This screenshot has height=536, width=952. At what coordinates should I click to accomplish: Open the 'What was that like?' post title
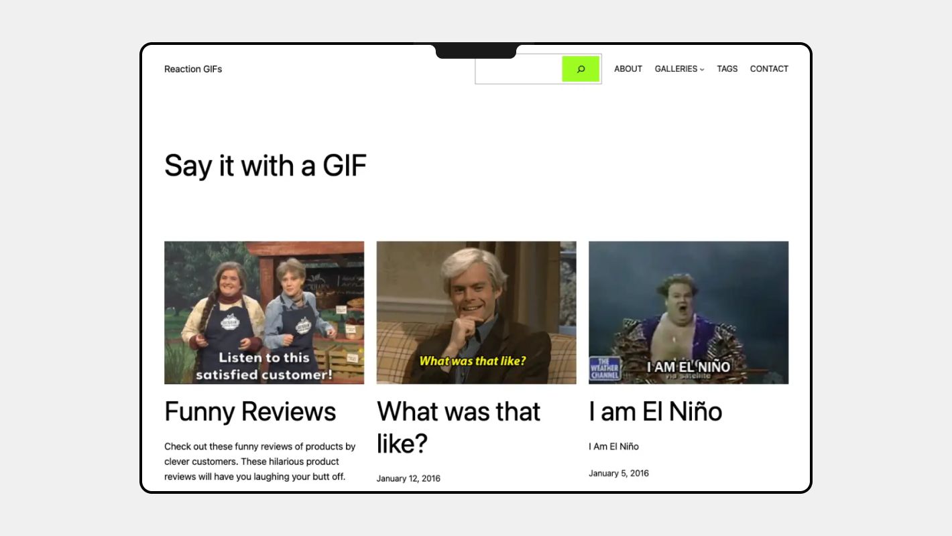click(459, 427)
